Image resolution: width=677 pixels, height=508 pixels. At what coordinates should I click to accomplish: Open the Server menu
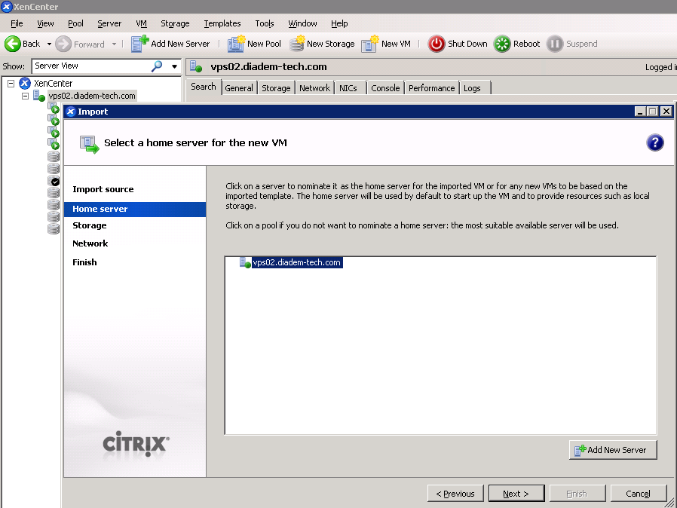(109, 23)
